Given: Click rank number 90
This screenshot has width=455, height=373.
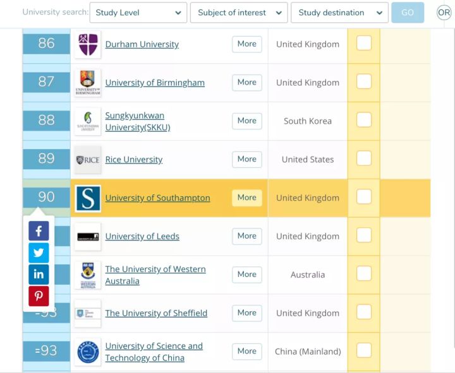Looking at the screenshot, I should click(x=46, y=198).
